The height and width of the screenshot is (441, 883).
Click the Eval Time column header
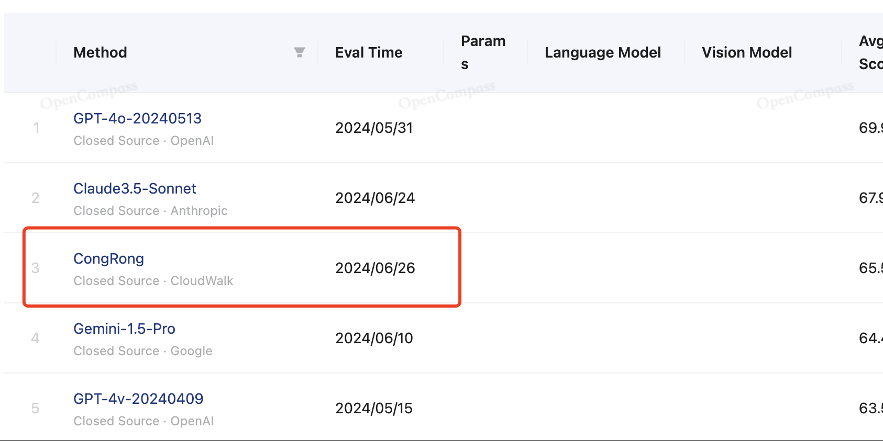369,53
